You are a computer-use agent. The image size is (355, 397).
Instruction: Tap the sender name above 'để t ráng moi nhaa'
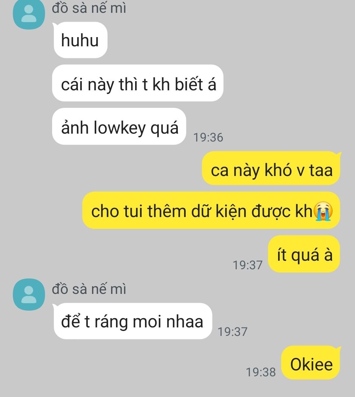point(89,289)
